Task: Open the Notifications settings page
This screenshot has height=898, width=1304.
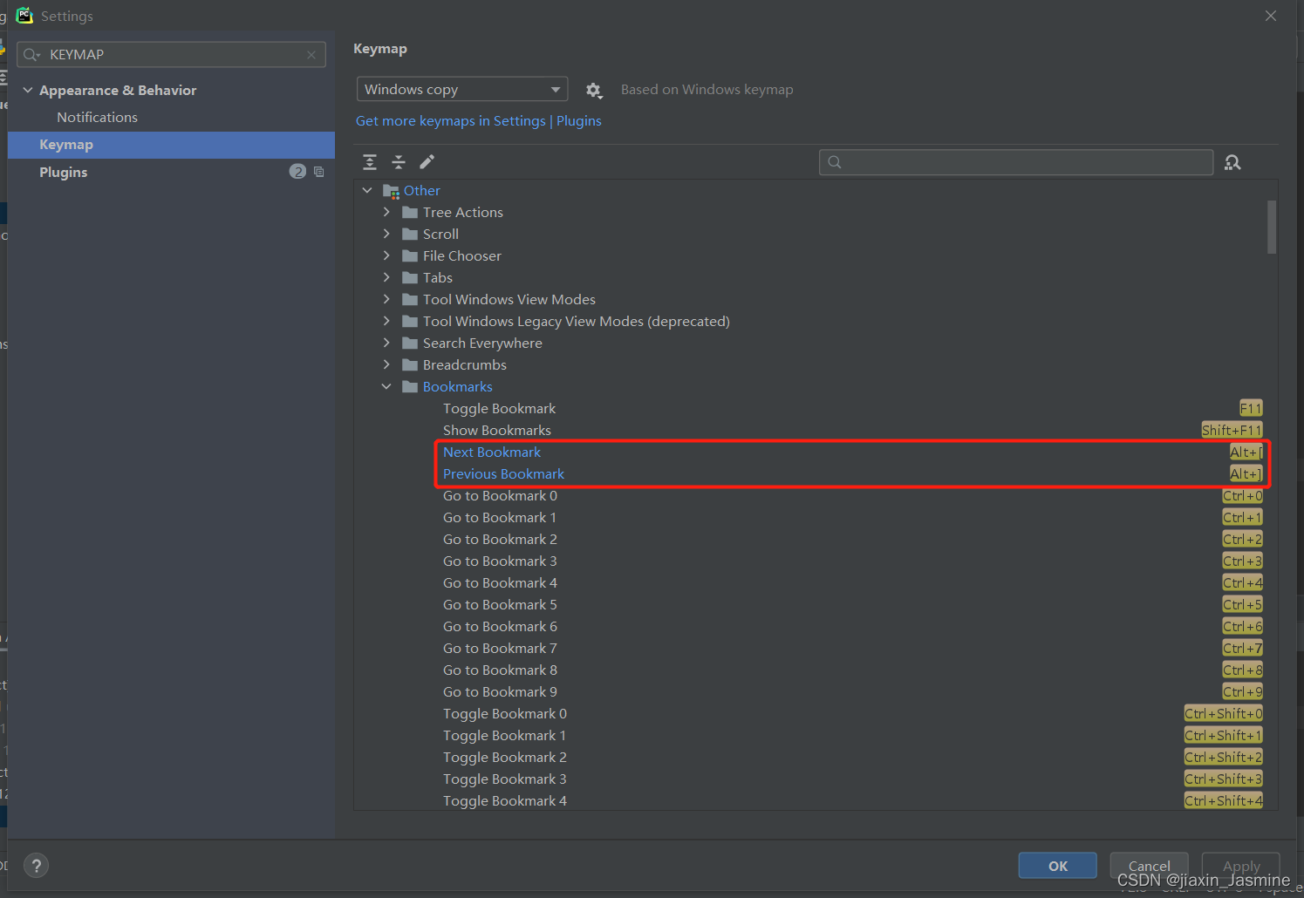Action: 97,117
